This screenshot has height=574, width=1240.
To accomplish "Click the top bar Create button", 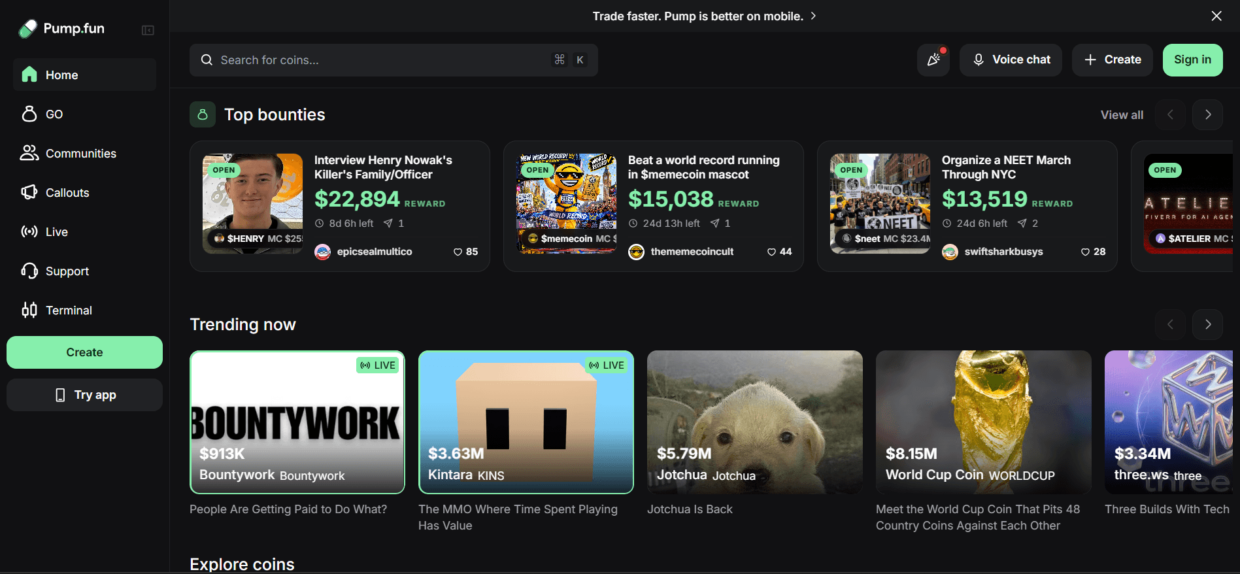I will tap(1113, 60).
